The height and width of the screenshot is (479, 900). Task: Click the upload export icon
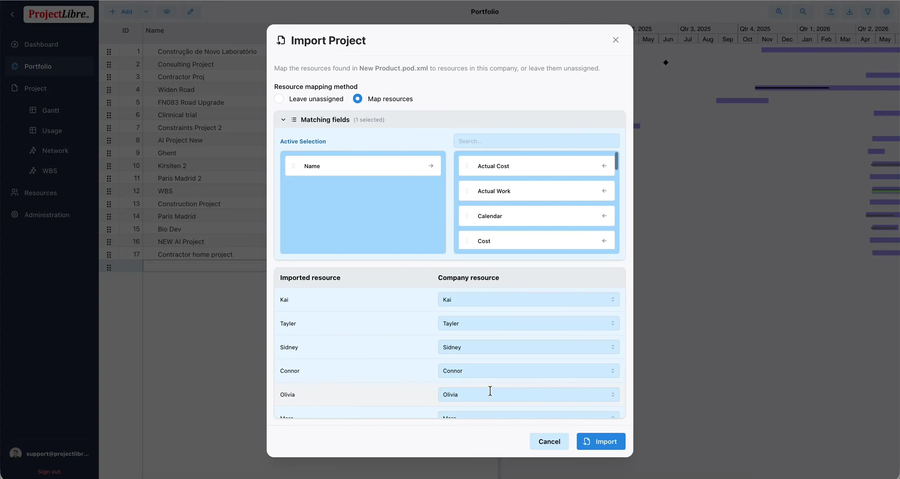click(831, 12)
